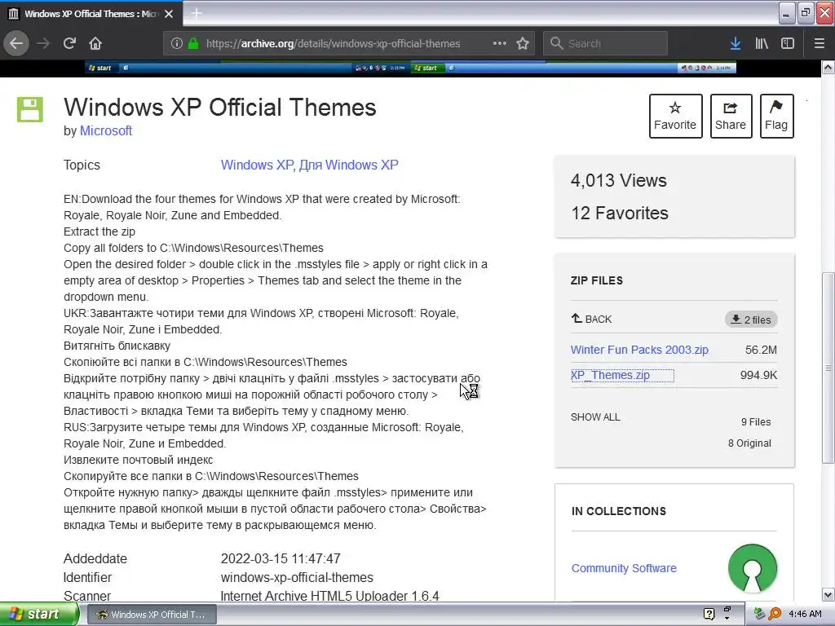Download Winter Fun Packs 2003.zip
835x626 pixels.
coord(639,350)
